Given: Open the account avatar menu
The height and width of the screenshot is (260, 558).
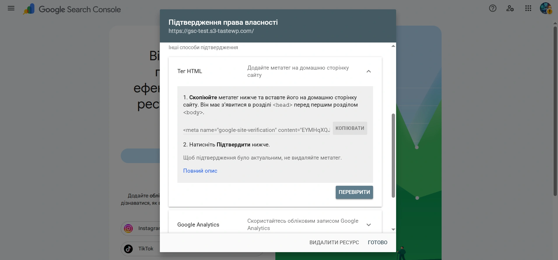Looking at the screenshot, I should click(545, 8).
